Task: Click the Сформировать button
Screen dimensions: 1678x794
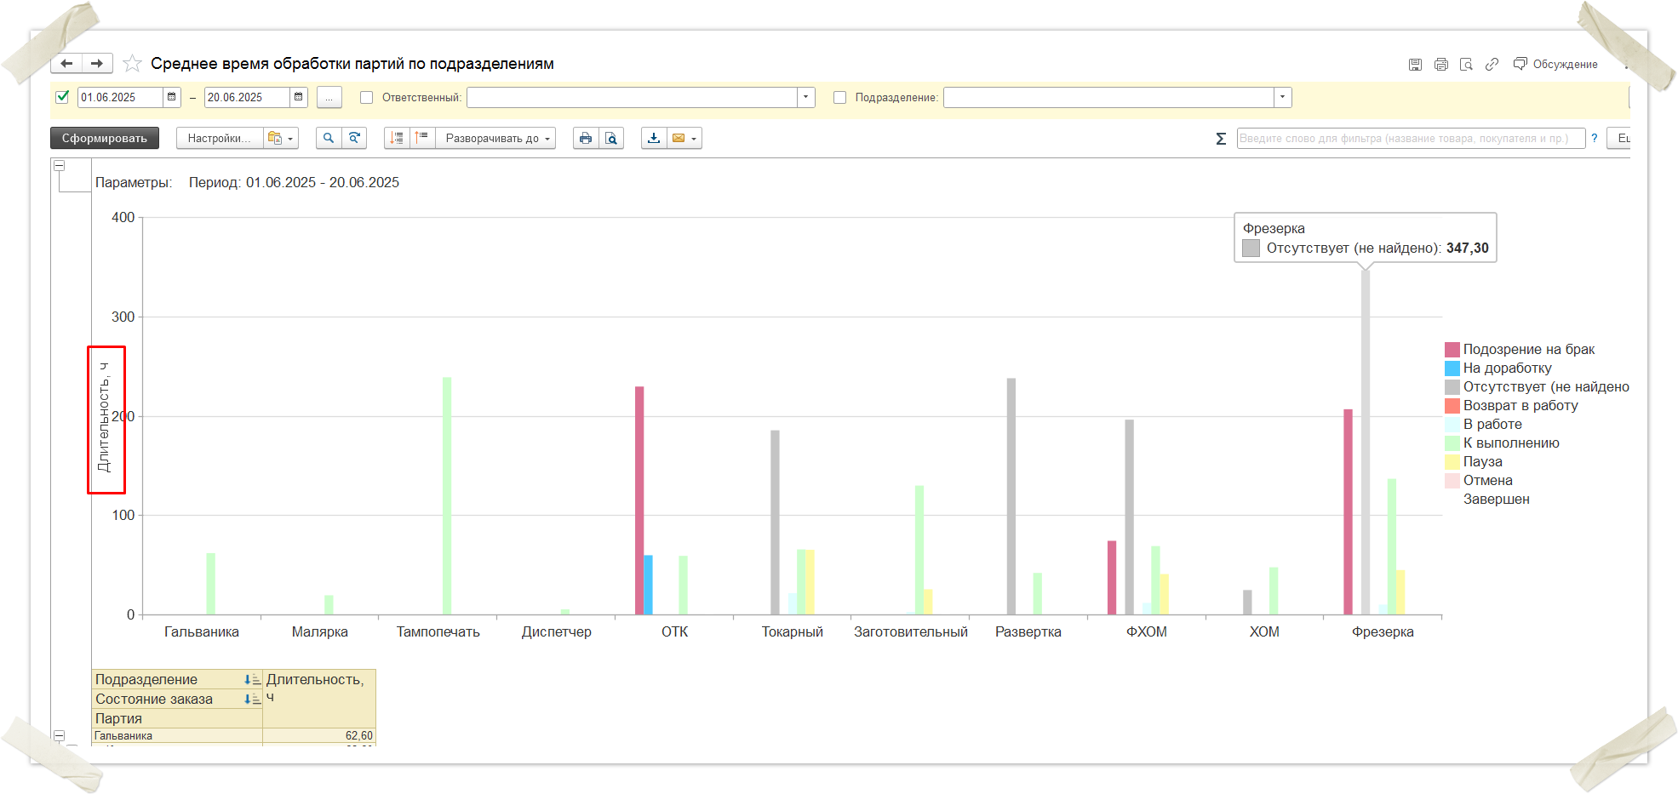Action: point(105,138)
